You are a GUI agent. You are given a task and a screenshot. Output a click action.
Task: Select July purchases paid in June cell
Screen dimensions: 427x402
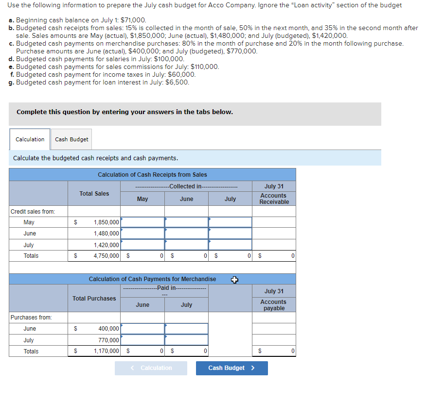pos(142,340)
